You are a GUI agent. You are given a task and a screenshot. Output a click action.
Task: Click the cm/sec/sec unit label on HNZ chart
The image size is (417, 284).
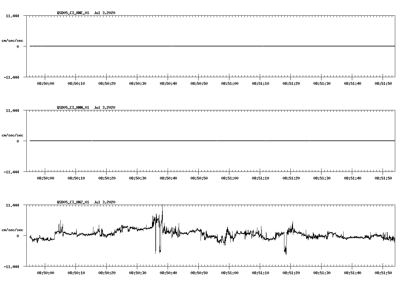[12, 230]
